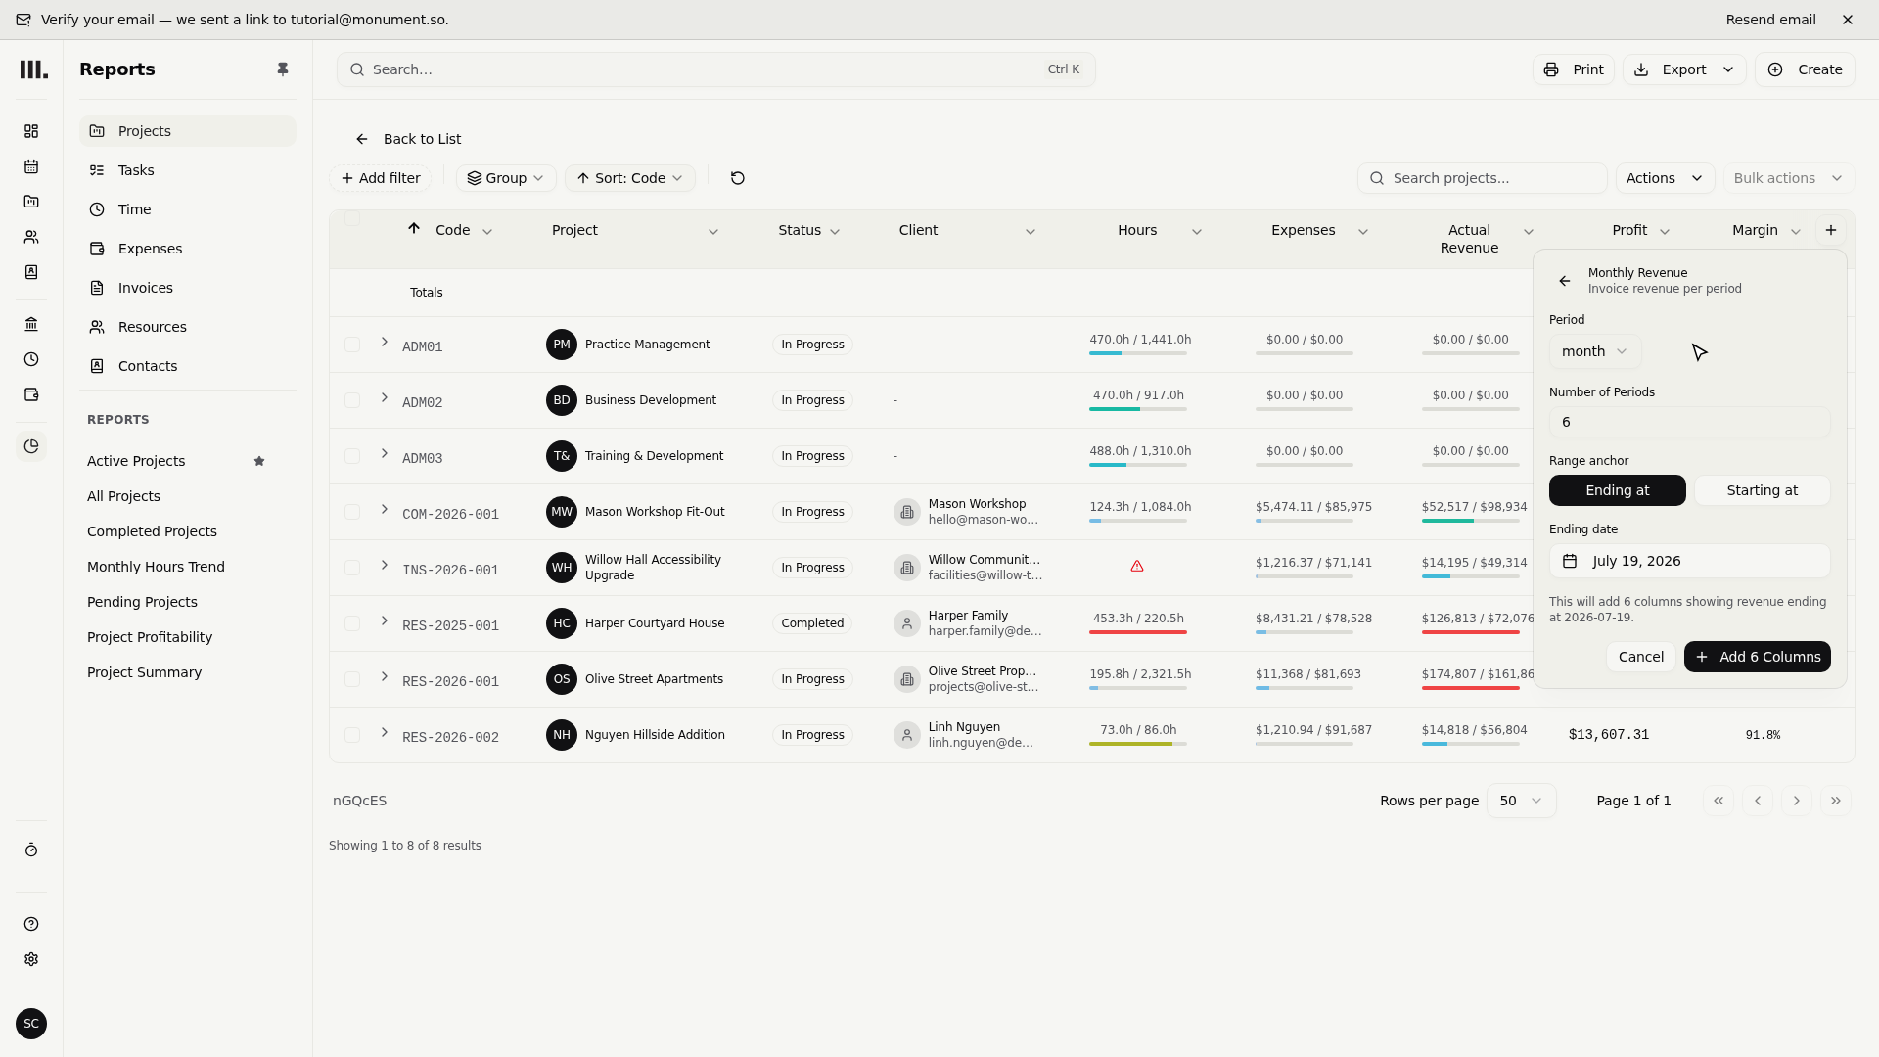Check the COM-2026-001 row checkbox

click(352, 512)
